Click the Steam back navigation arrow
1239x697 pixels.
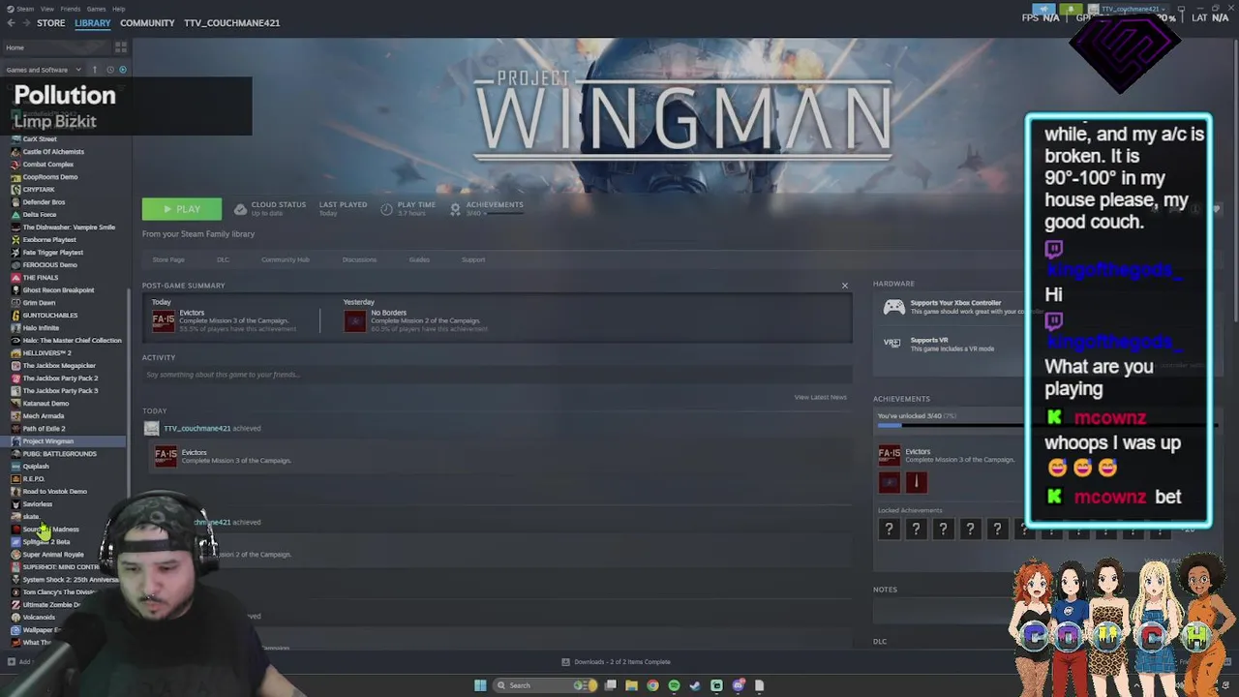tap(9, 23)
